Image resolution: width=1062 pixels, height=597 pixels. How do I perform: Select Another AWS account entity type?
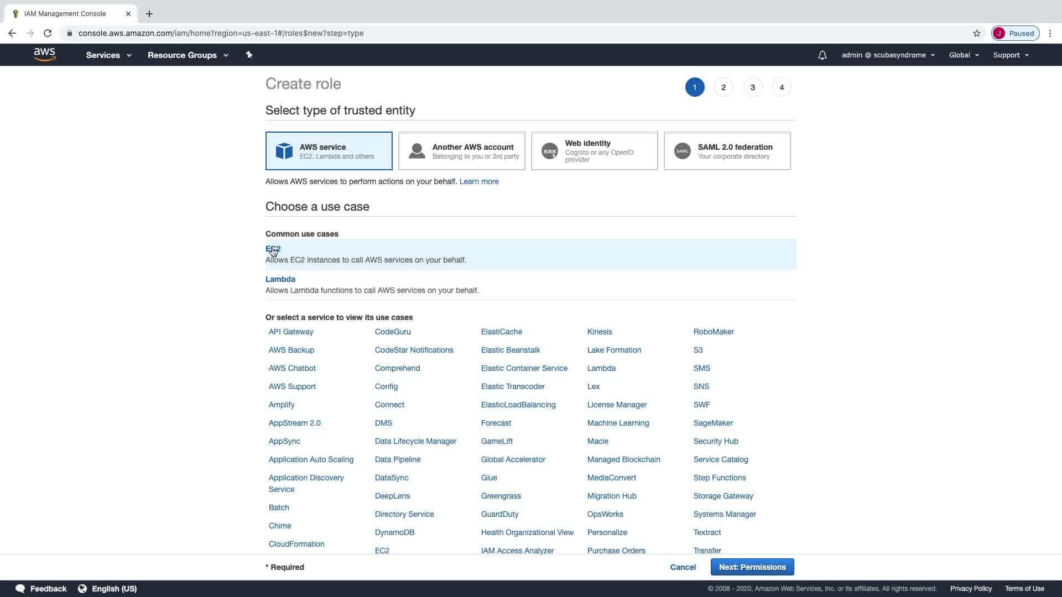[461, 151]
